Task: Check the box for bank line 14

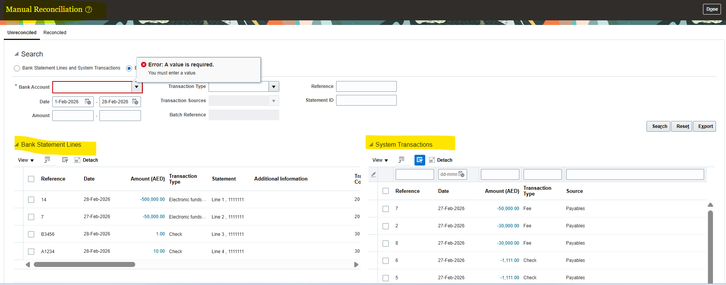Action: coord(31,200)
